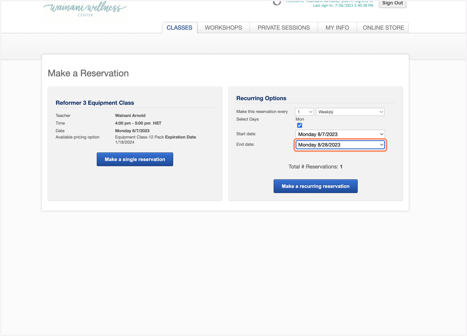Click the Last sign-in timestamp text
The width and height of the screenshot is (467, 336).
pyautogui.click(x=343, y=6)
